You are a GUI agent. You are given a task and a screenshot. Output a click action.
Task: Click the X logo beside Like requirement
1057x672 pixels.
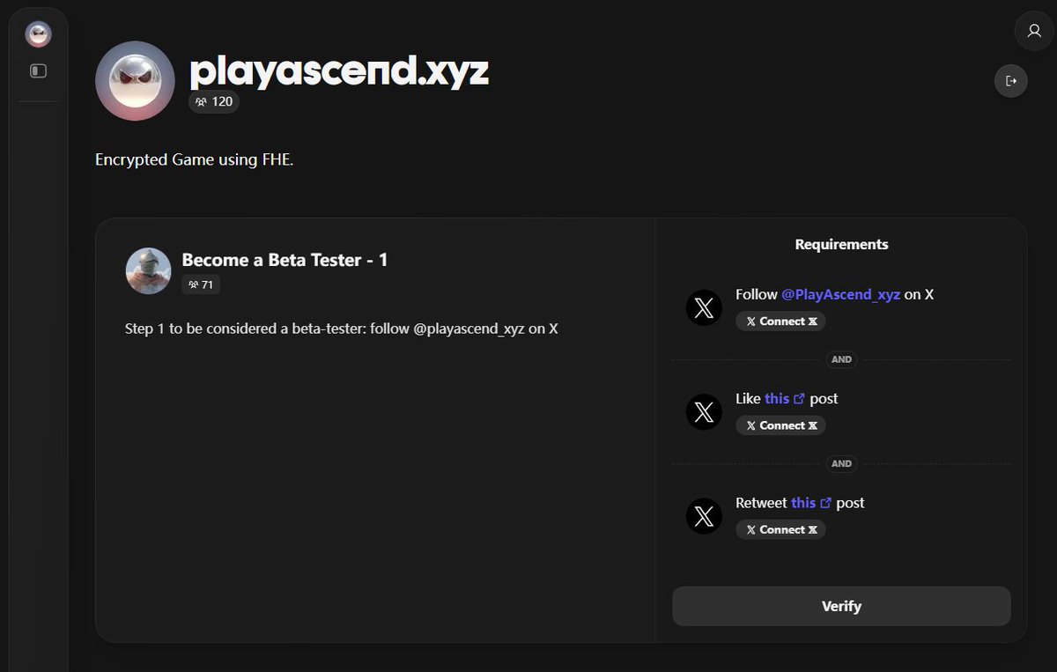pyautogui.click(x=704, y=412)
